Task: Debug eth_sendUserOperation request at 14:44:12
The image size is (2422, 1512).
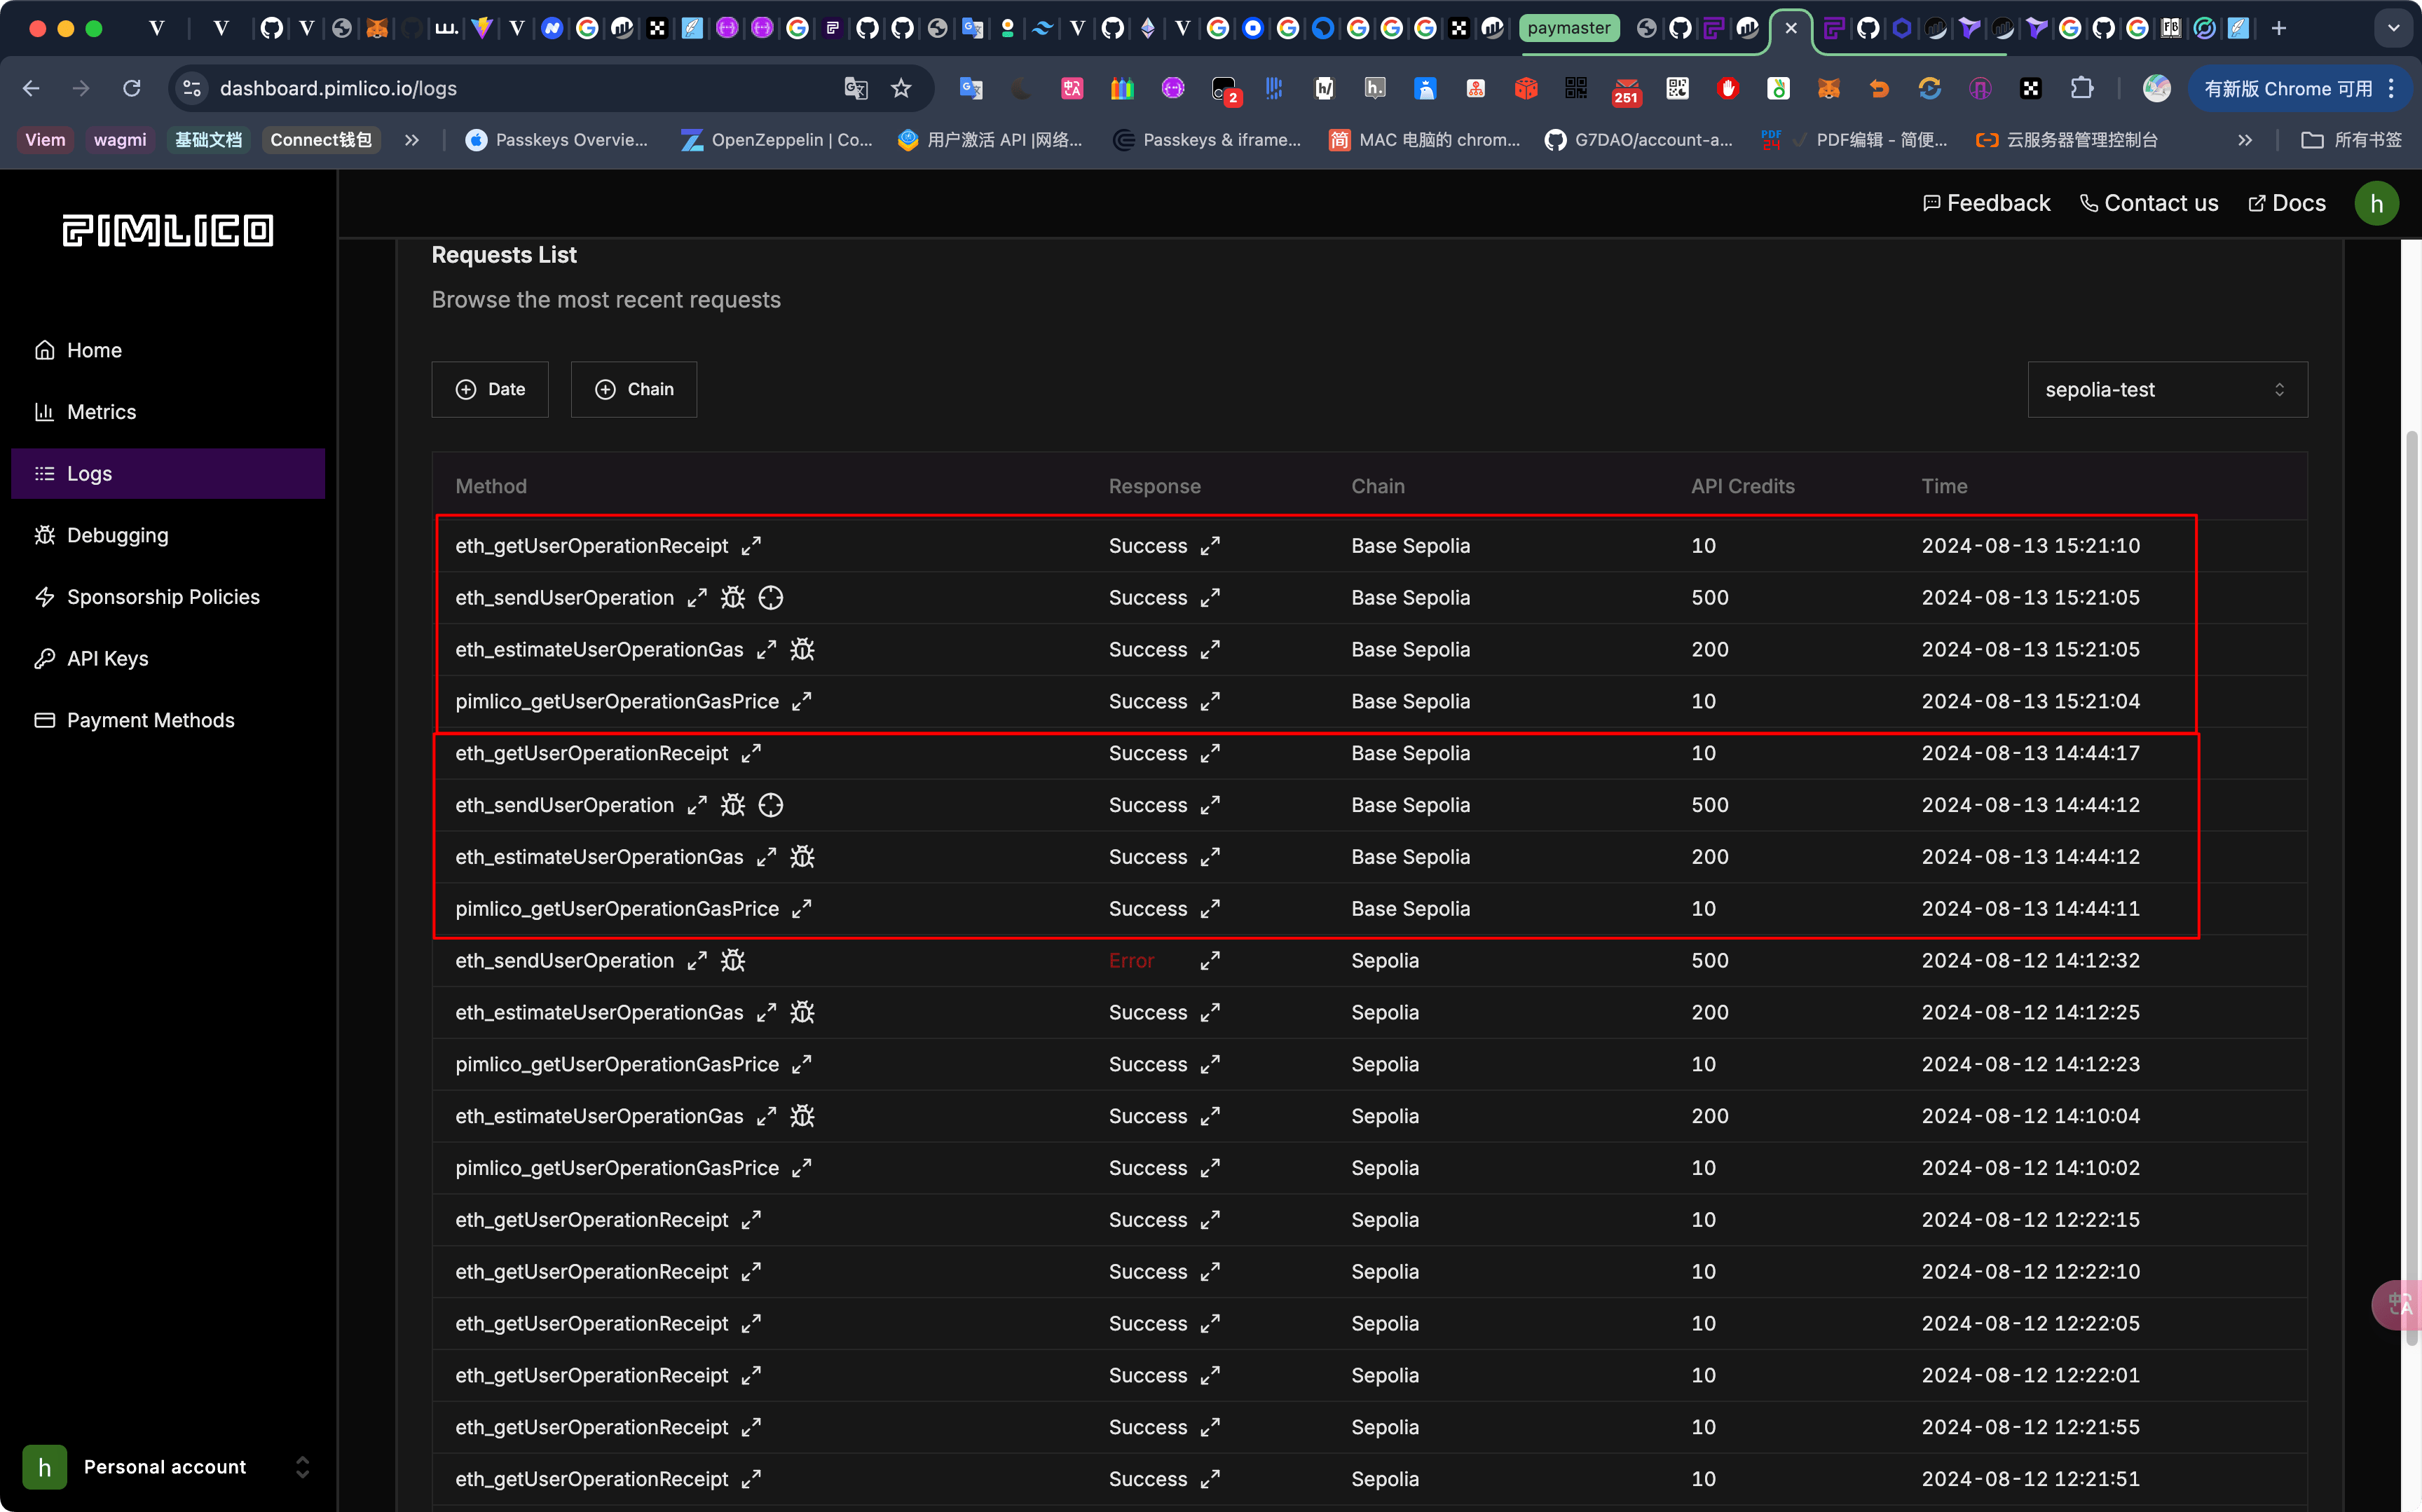Action: click(x=733, y=805)
